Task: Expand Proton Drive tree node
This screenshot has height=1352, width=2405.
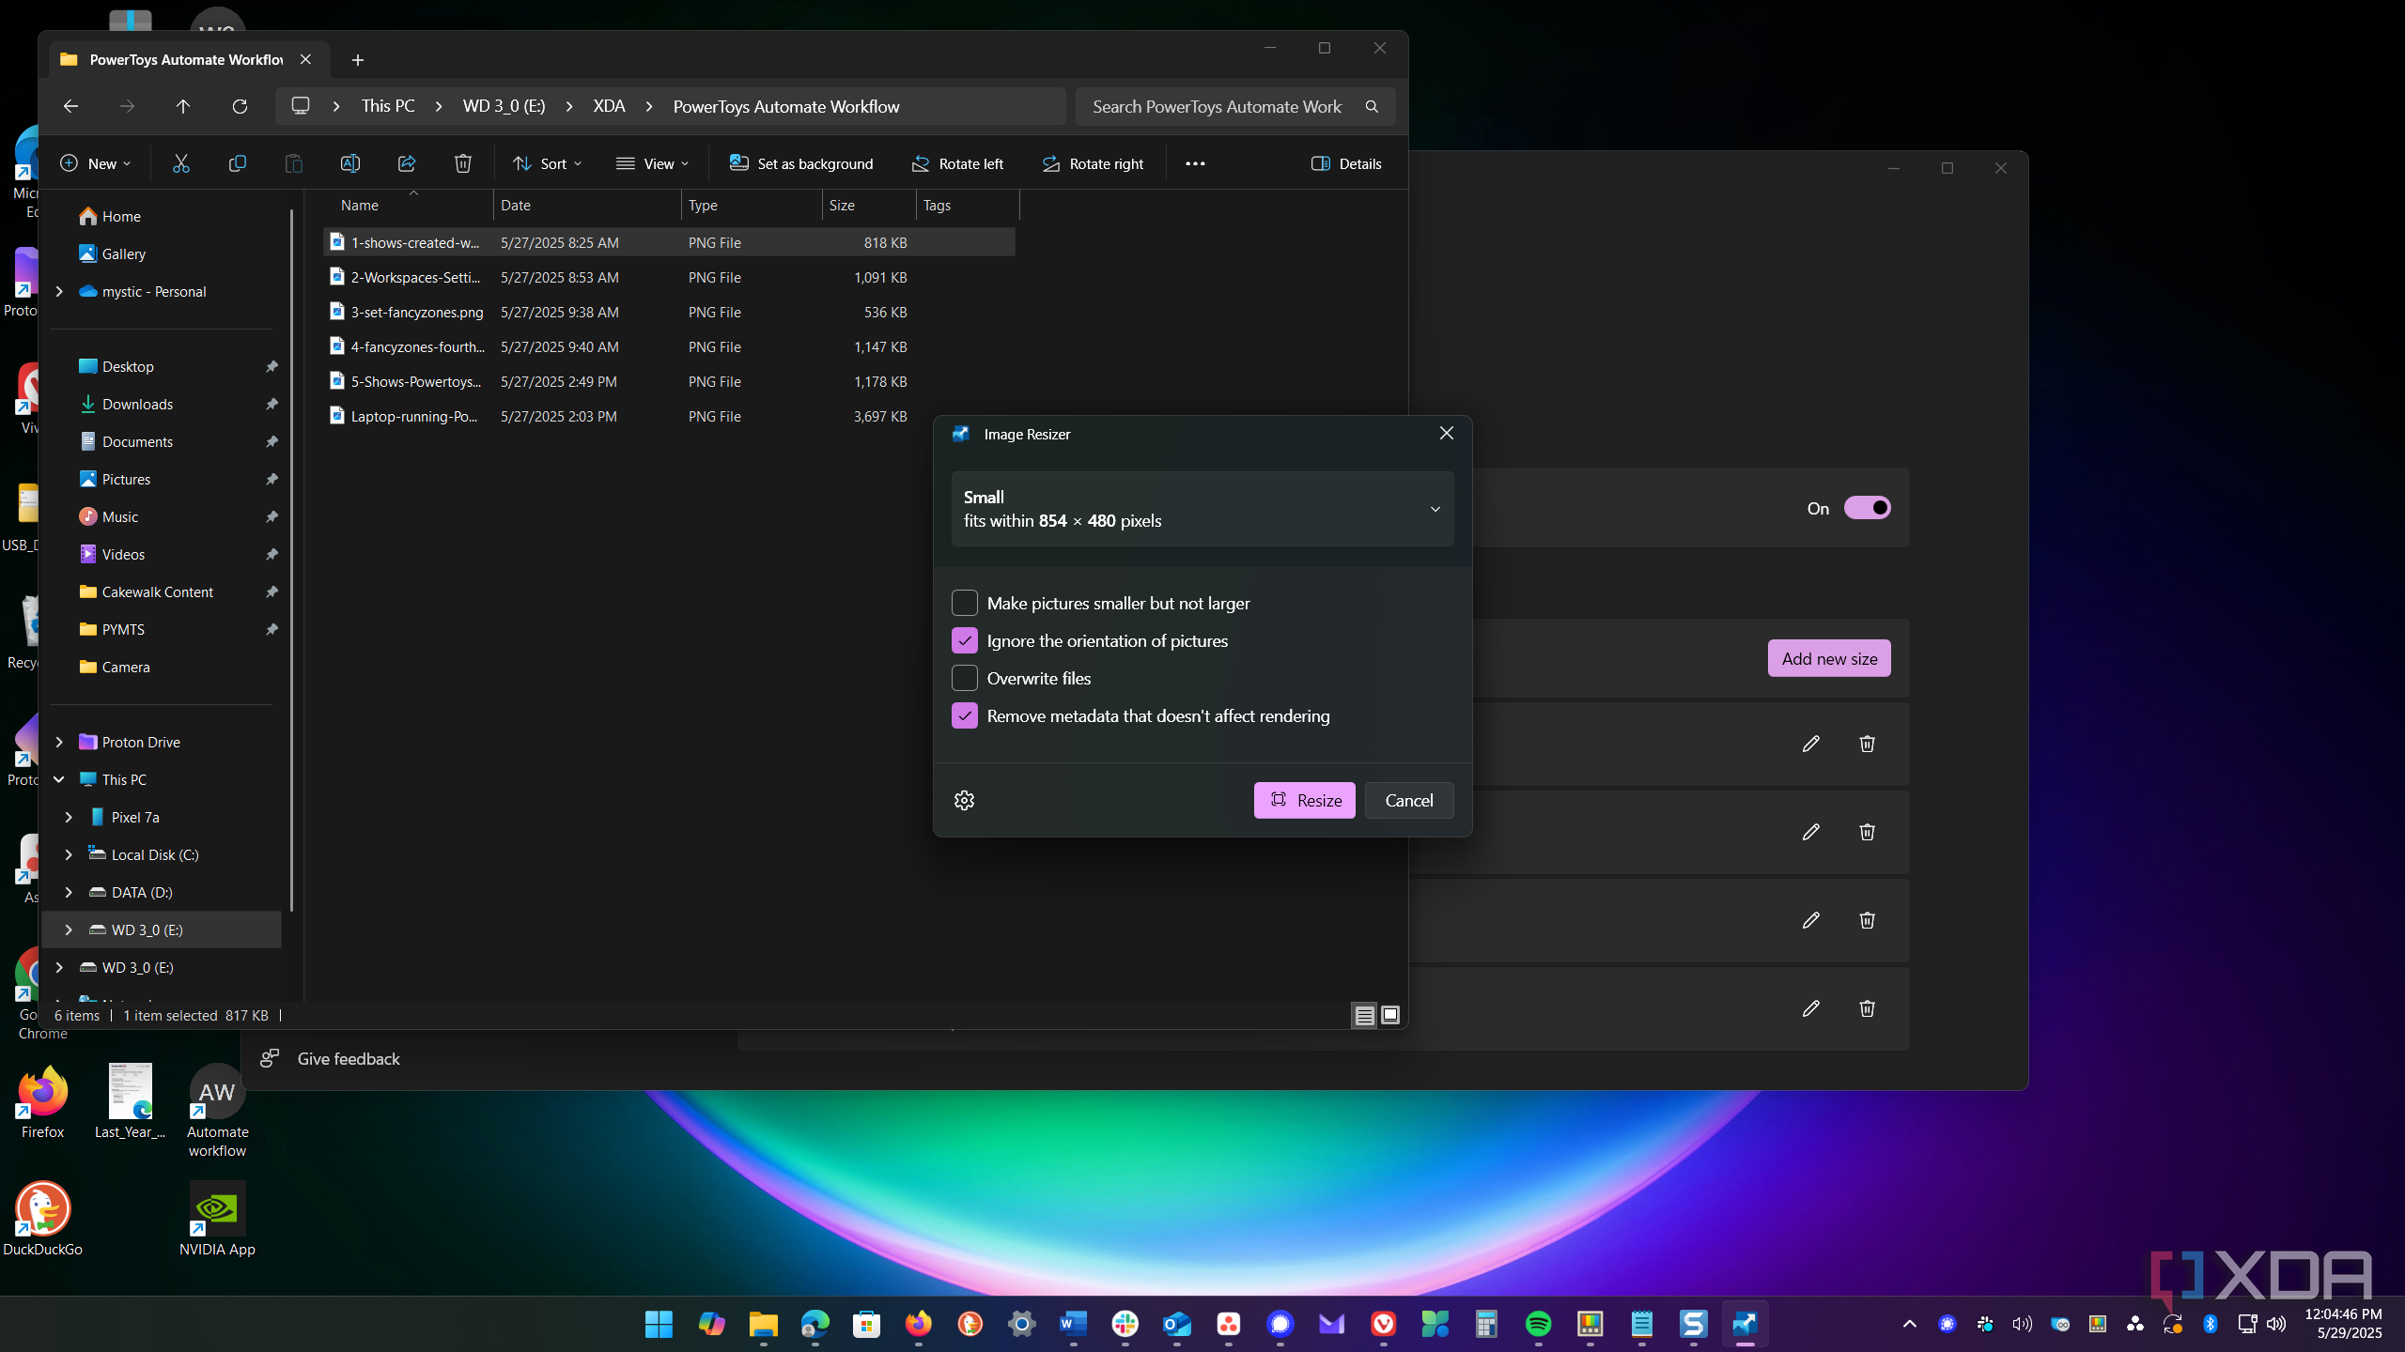Action: tap(59, 742)
